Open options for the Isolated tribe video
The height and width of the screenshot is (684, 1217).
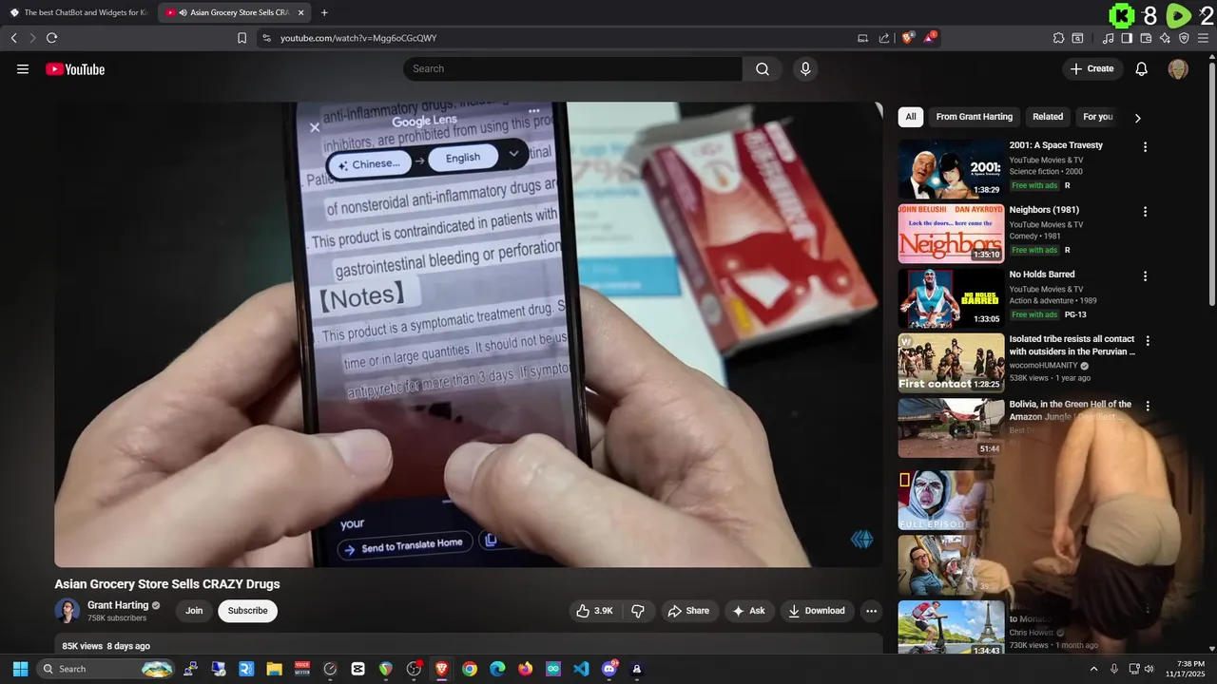[x=1148, y=341]
